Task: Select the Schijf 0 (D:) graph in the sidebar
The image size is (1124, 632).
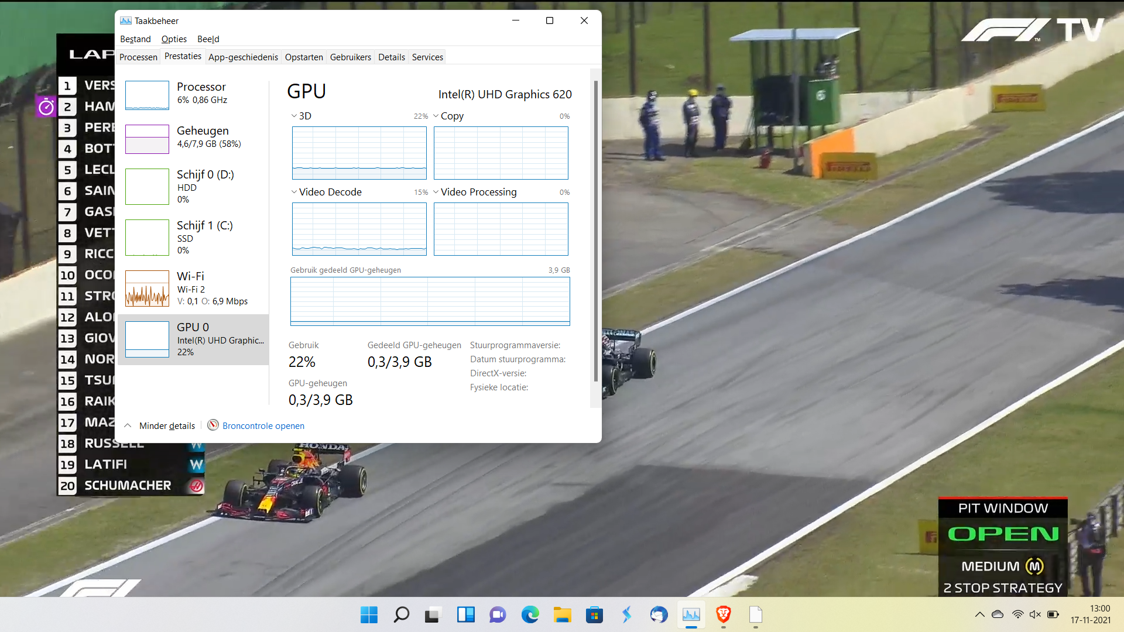Action: click(193, 187)
